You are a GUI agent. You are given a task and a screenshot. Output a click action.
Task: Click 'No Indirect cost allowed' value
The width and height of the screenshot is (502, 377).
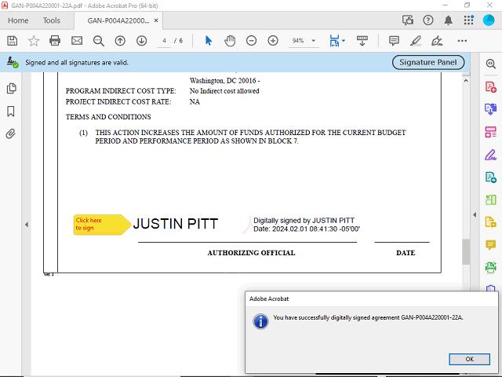tap(224, 91)
